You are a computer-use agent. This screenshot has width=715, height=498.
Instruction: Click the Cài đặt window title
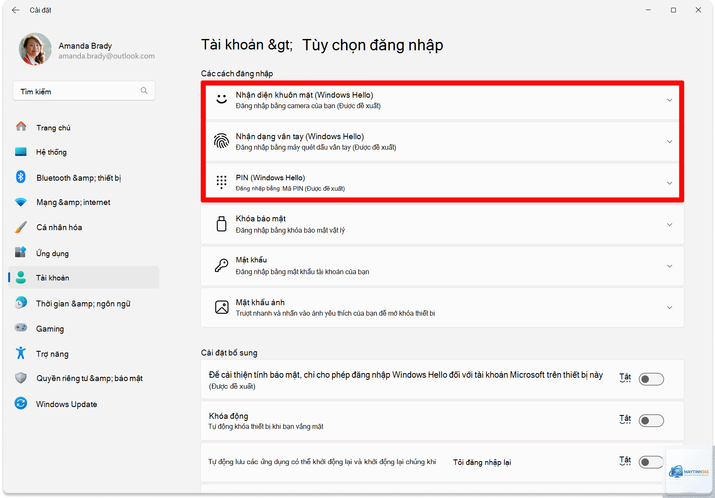(x=40, y=10)
